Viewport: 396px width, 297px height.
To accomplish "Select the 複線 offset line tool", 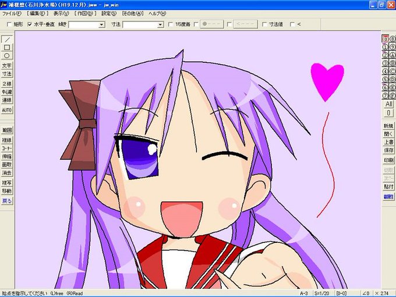I will (7, 140).
